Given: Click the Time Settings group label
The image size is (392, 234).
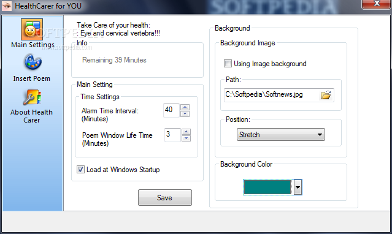Looking at the screenshot, I should [x=100, y=97].
